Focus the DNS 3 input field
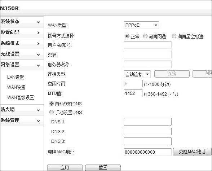This screenshot has height=171, width=212. pyautogui.click(x=147, y=141)
